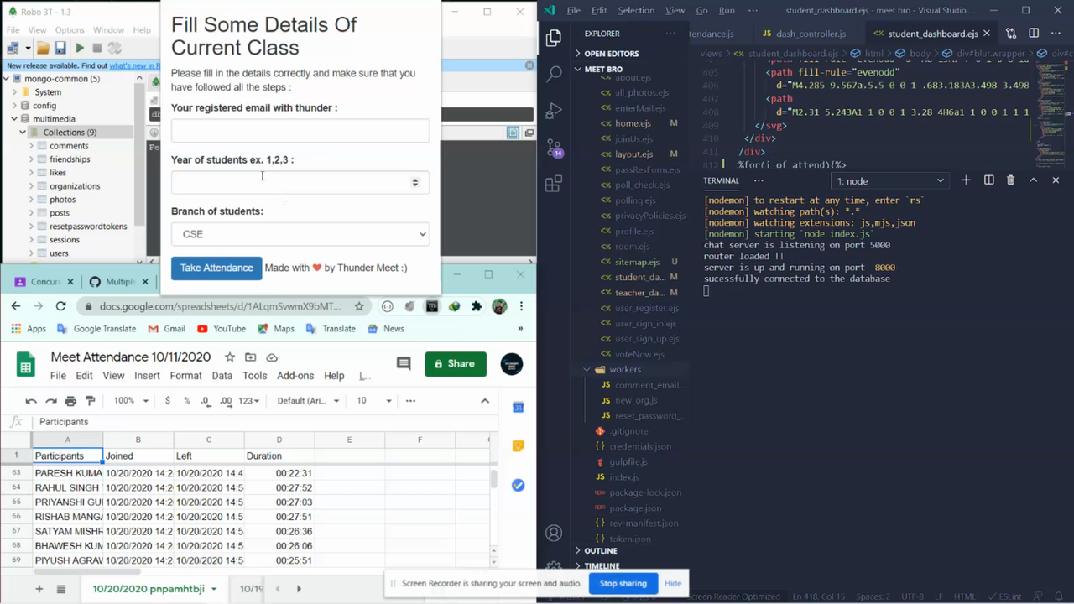The width and height of the screenshot is (1074, 604).
Task: Open the Insert menu in Google Sheets
Action: [x=147, y=375]
